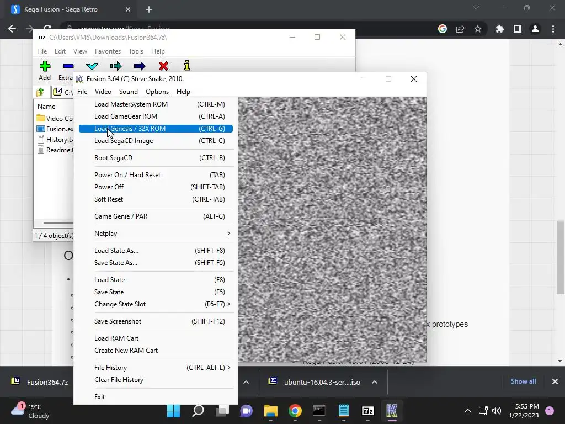Image resolution: width=565 pixels, height=424 pixels.
Task: Choose Create New RAM Cart
Action: coord(156,351)
